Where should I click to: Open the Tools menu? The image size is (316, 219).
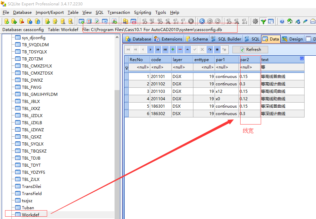coord(161,12)
